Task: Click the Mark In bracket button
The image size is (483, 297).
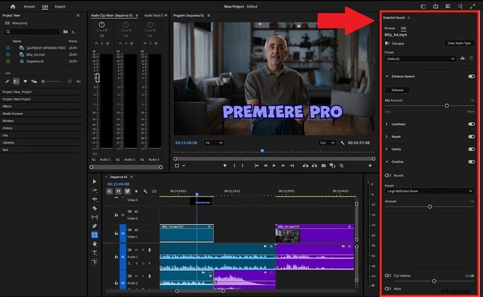Action: pyautogui.click(x=234, y=166)
